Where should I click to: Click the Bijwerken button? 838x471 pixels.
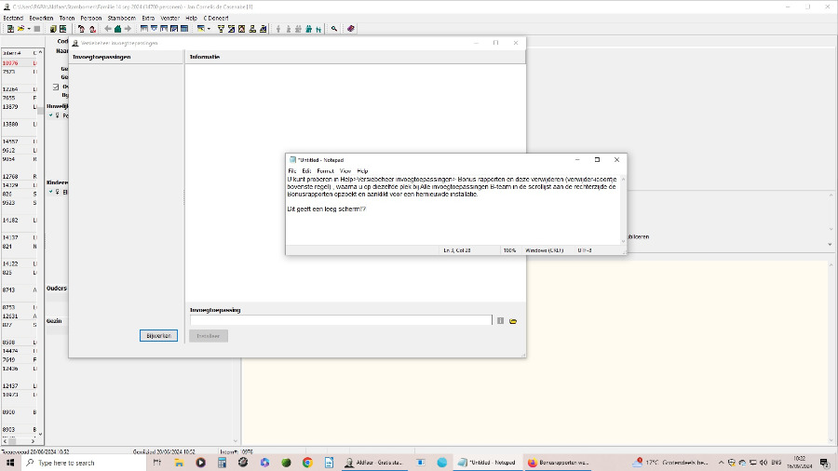point(158,335)
